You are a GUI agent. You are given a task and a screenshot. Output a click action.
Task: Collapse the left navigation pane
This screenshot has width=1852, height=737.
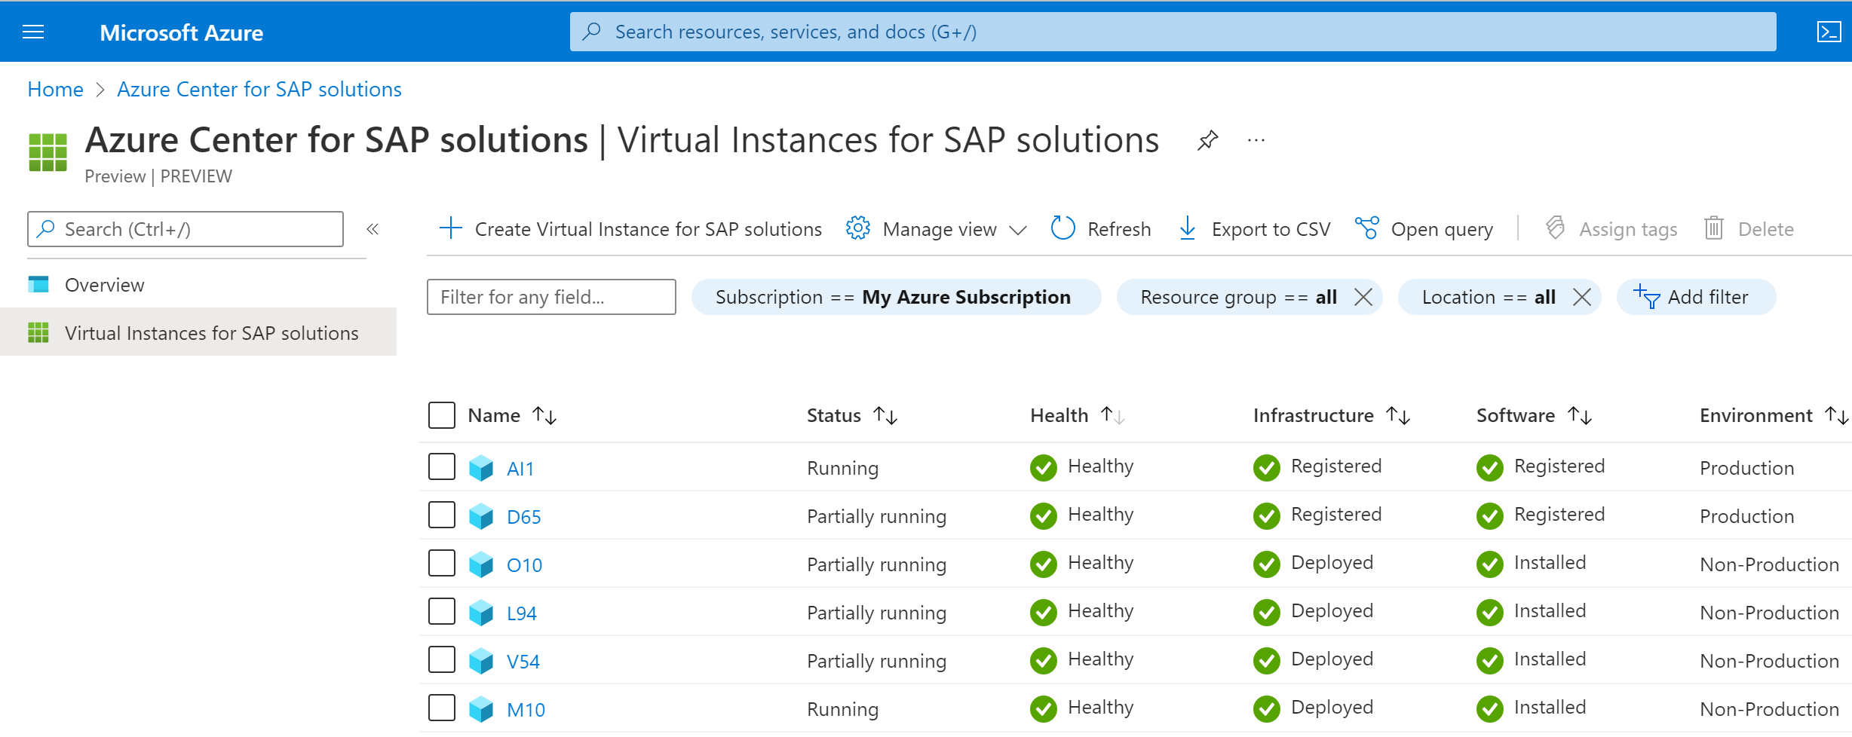pyautogui.click(x=373, y=229)
